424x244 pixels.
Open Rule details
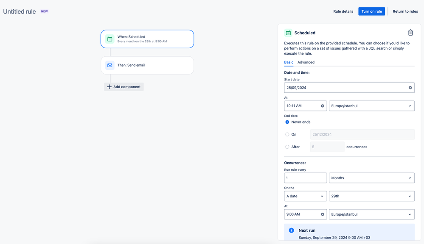tap(343, 11)
